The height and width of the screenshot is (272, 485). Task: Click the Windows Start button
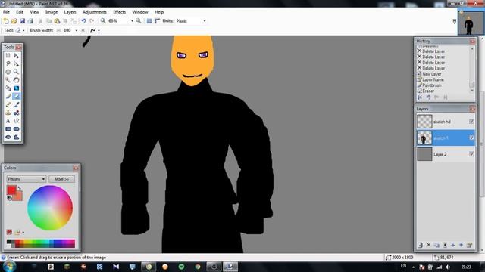click(9, 267)
